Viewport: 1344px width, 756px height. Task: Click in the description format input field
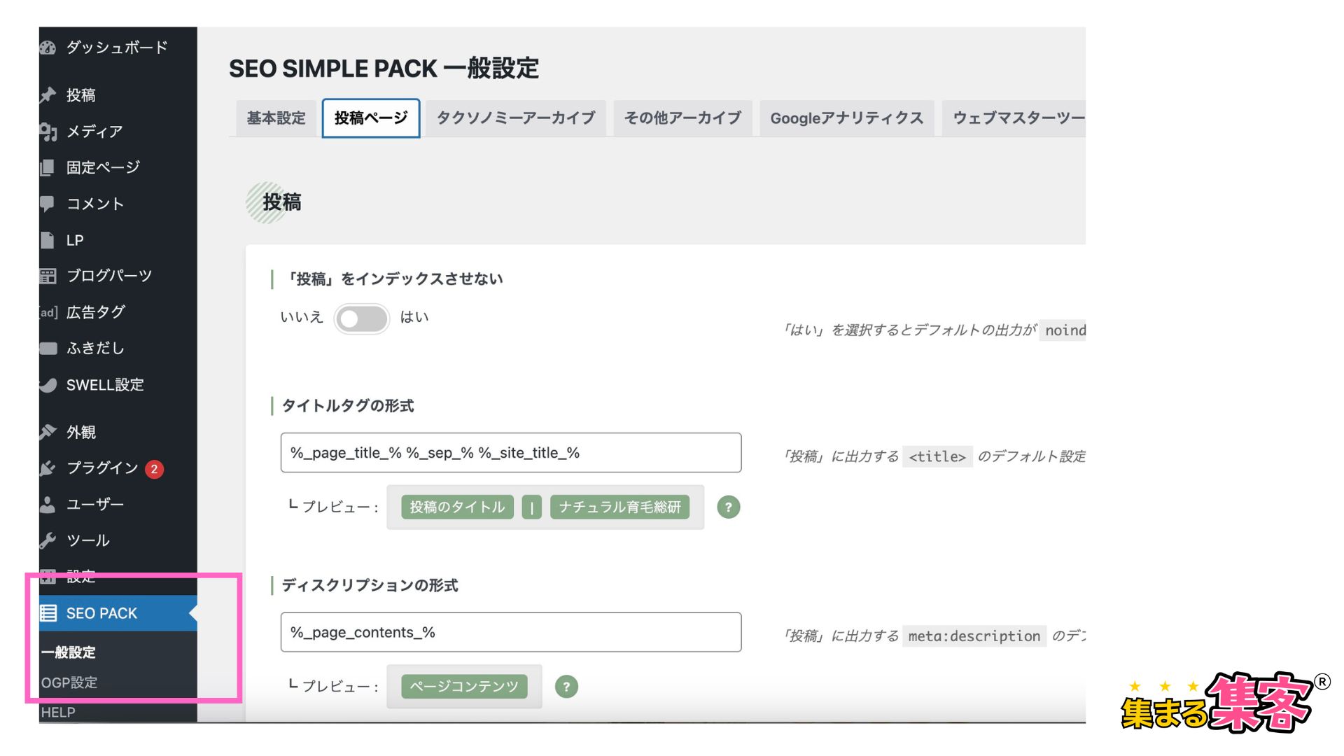click(x=510, y=632)
